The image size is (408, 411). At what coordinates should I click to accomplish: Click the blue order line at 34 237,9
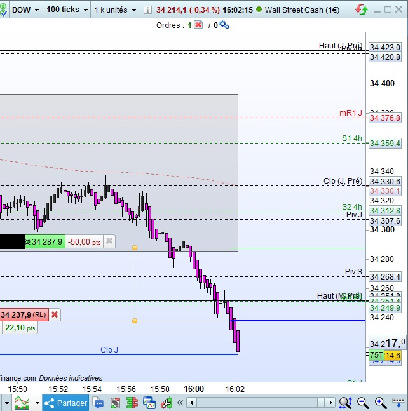tap(298, 321)
